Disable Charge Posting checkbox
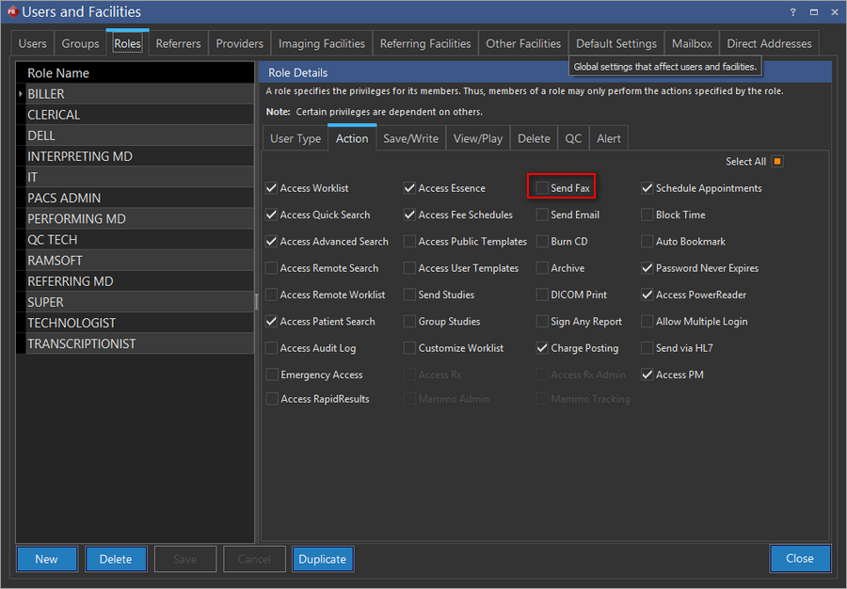Image resolution: width=847 pixels, height=589 pixels. 542,348
